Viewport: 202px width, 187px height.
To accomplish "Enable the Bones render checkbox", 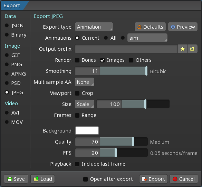I will pos(77,60).
